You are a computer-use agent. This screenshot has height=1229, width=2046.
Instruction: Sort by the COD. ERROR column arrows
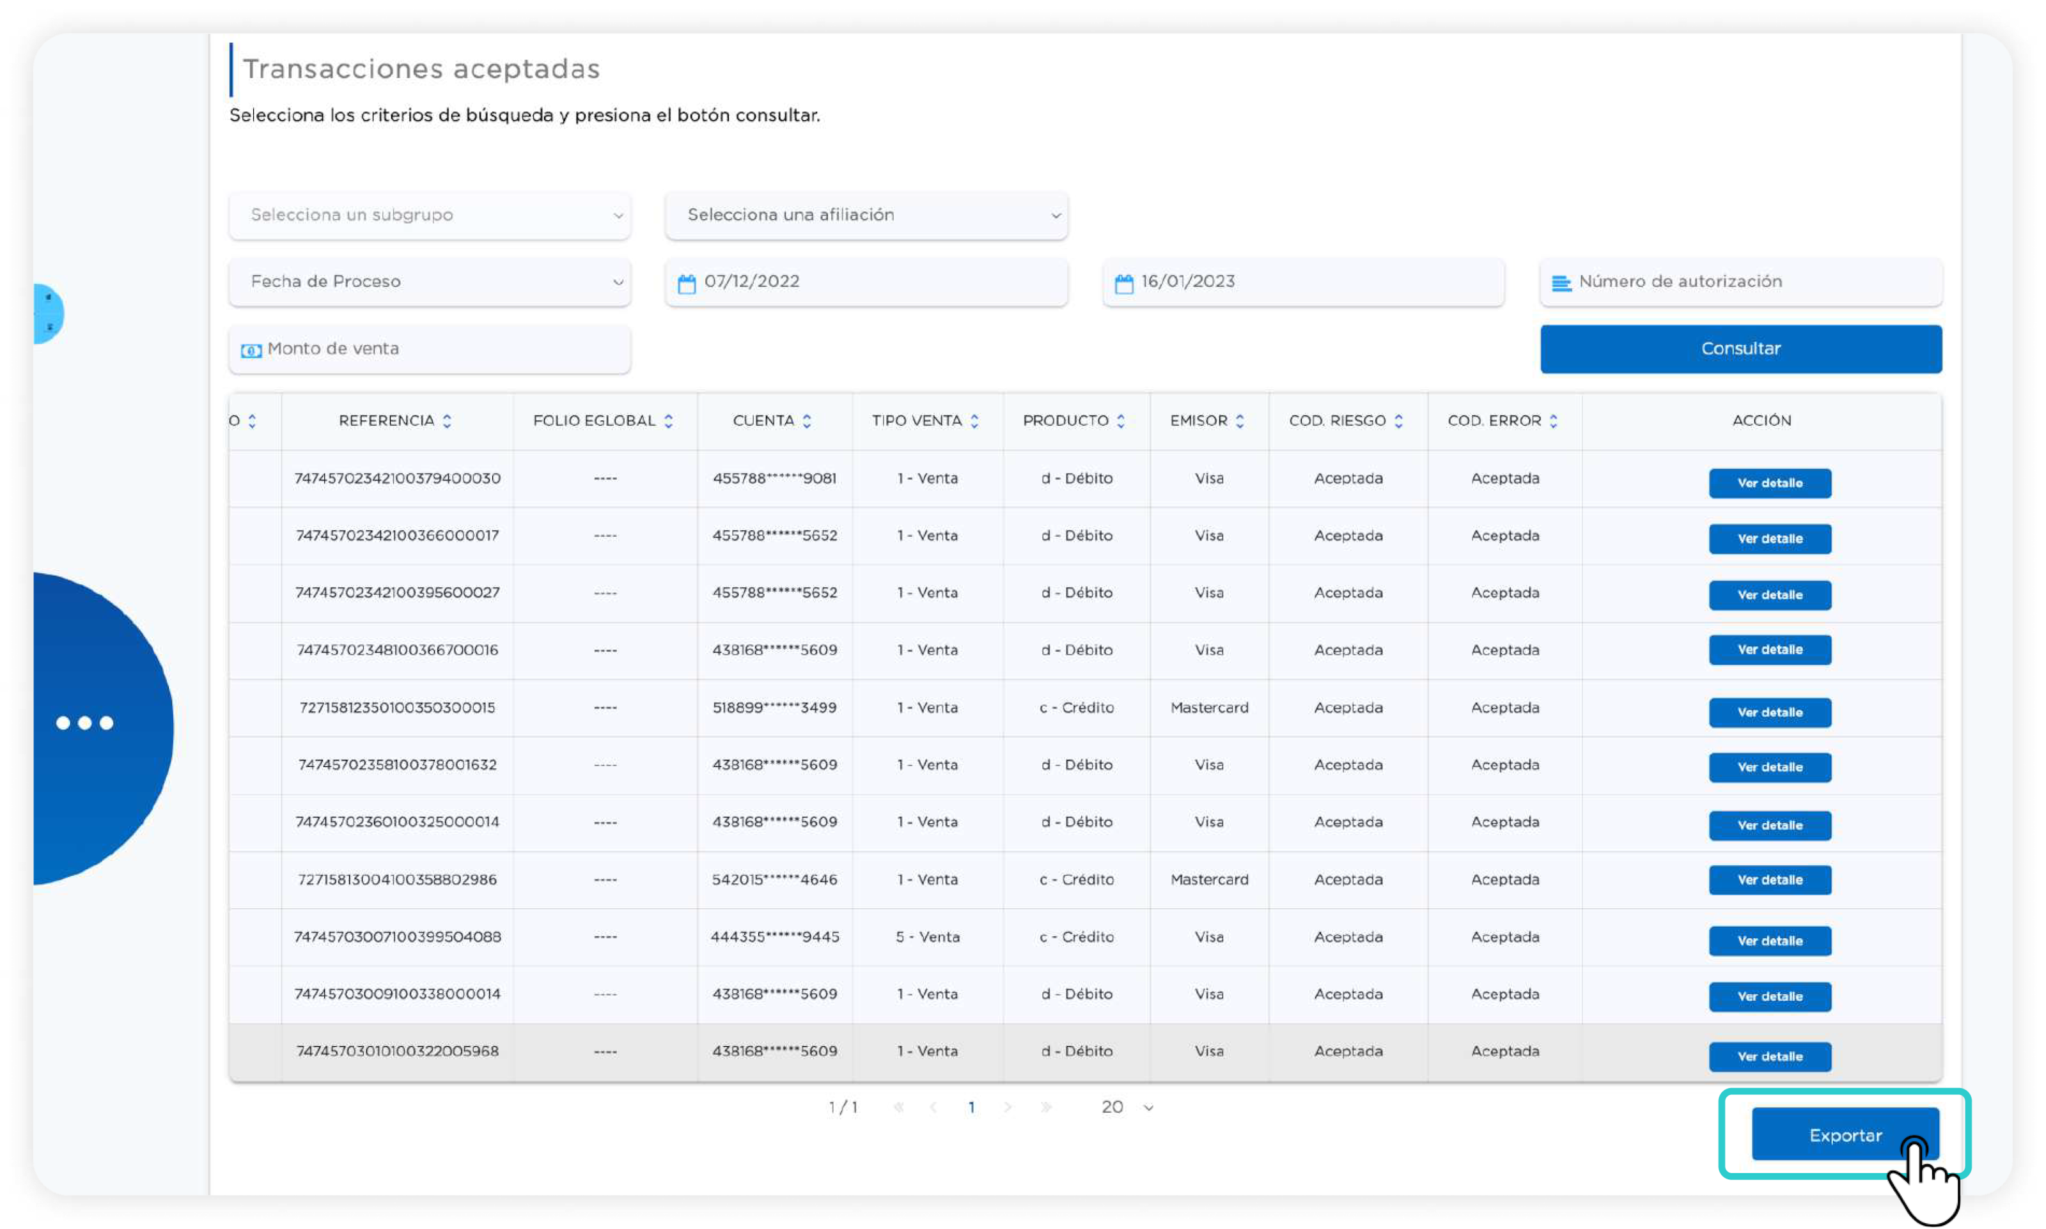[1553, 421]
